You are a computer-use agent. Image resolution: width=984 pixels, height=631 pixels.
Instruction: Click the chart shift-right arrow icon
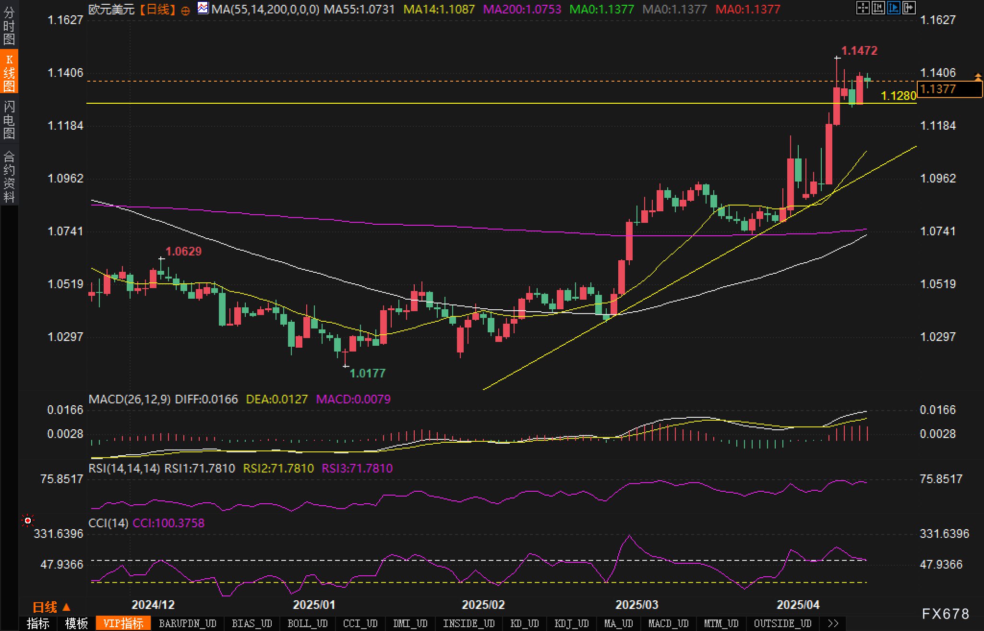point(909,8)
